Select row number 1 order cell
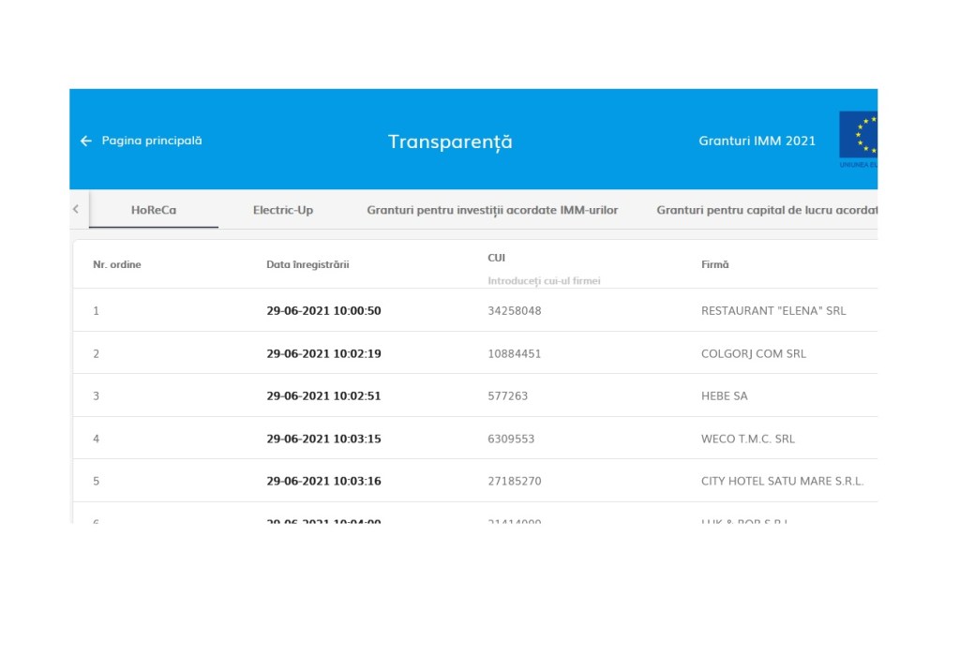The width and height of the screenshot is (960, 656). pos(97,311)
